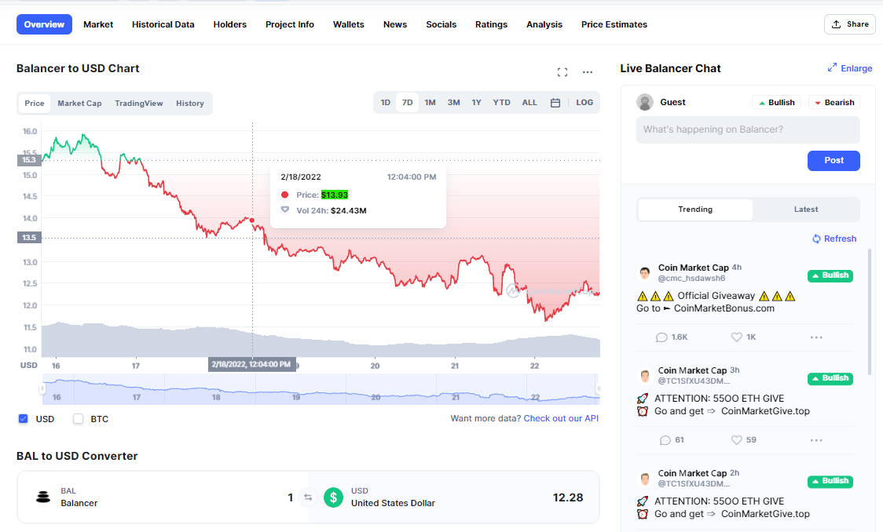The height and width of the screenshot is (532, 883).
Task: Click the mini range navigator chart
Action: [x=321, y=389]
